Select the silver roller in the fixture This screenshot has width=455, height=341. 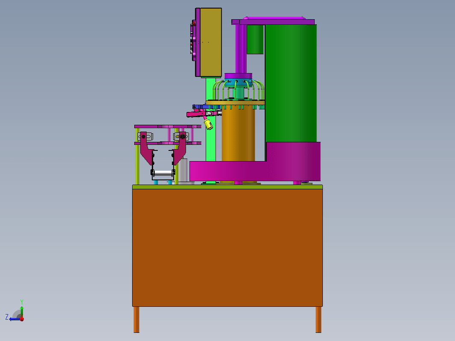coord(163,173)
